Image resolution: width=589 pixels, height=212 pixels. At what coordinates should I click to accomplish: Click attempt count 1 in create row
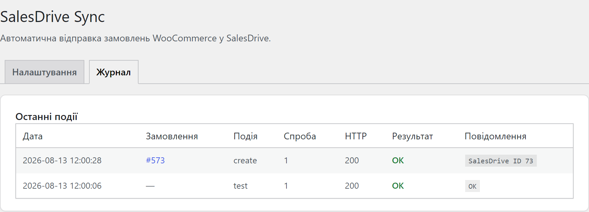pos(286,160)
